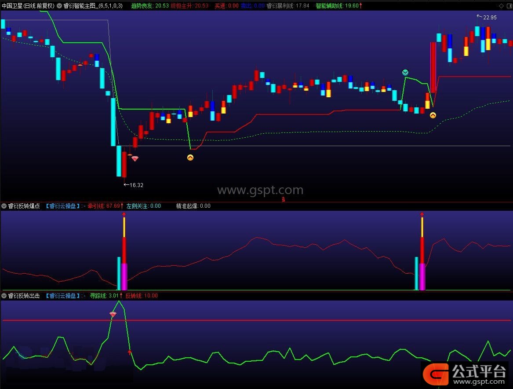Click the 精准起爆: 0.00 value
The image size is (513, 389).
(193, 206)
